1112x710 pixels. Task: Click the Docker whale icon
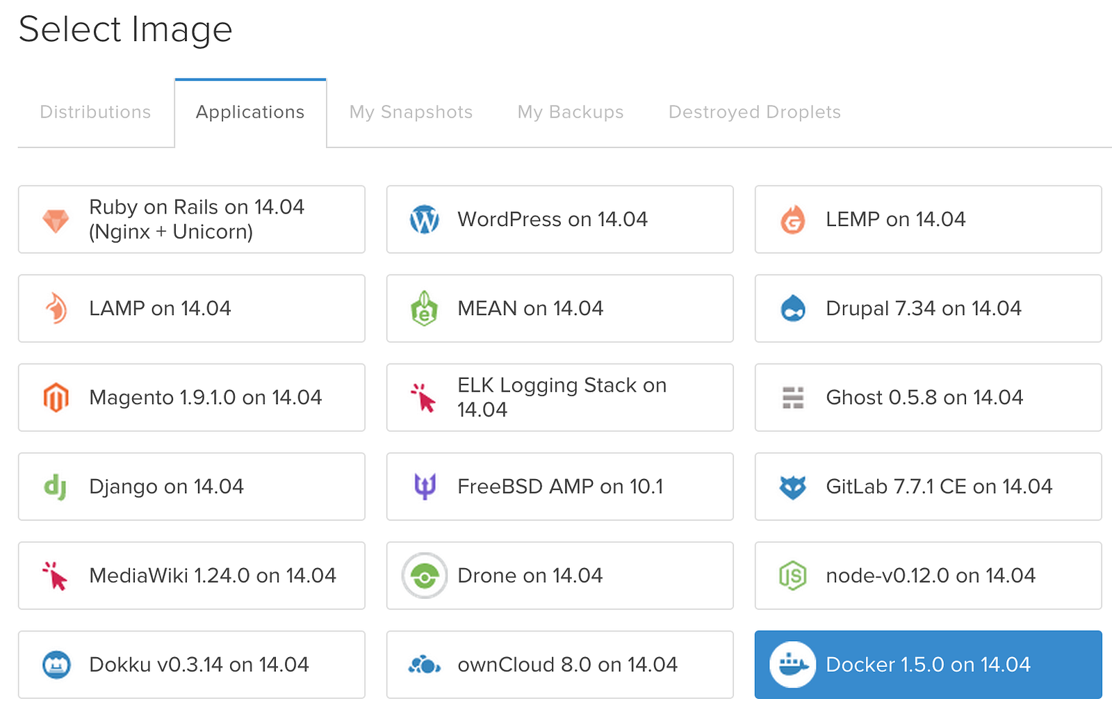792,665
